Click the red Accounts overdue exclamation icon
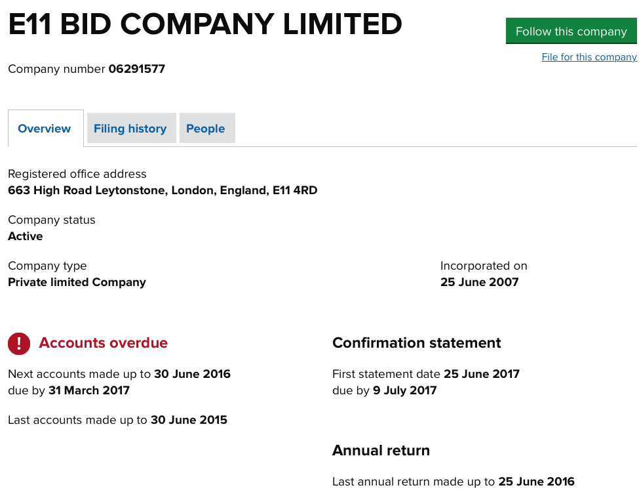Image resolution: width=639 pixels, height=496 pixels. point(19,343)
